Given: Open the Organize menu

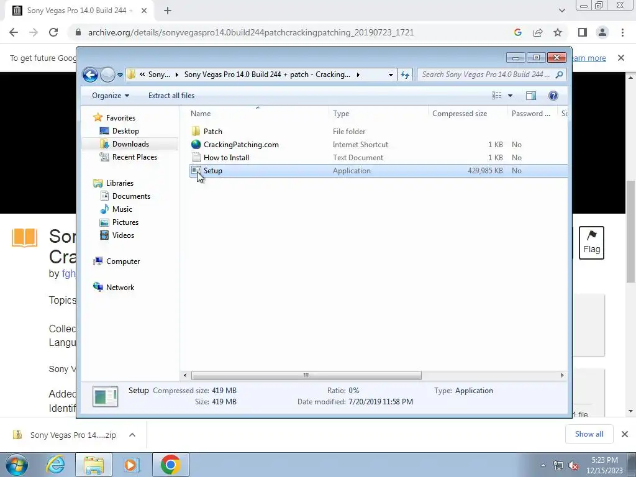Looking at the screenshot, I should point(111,96).
